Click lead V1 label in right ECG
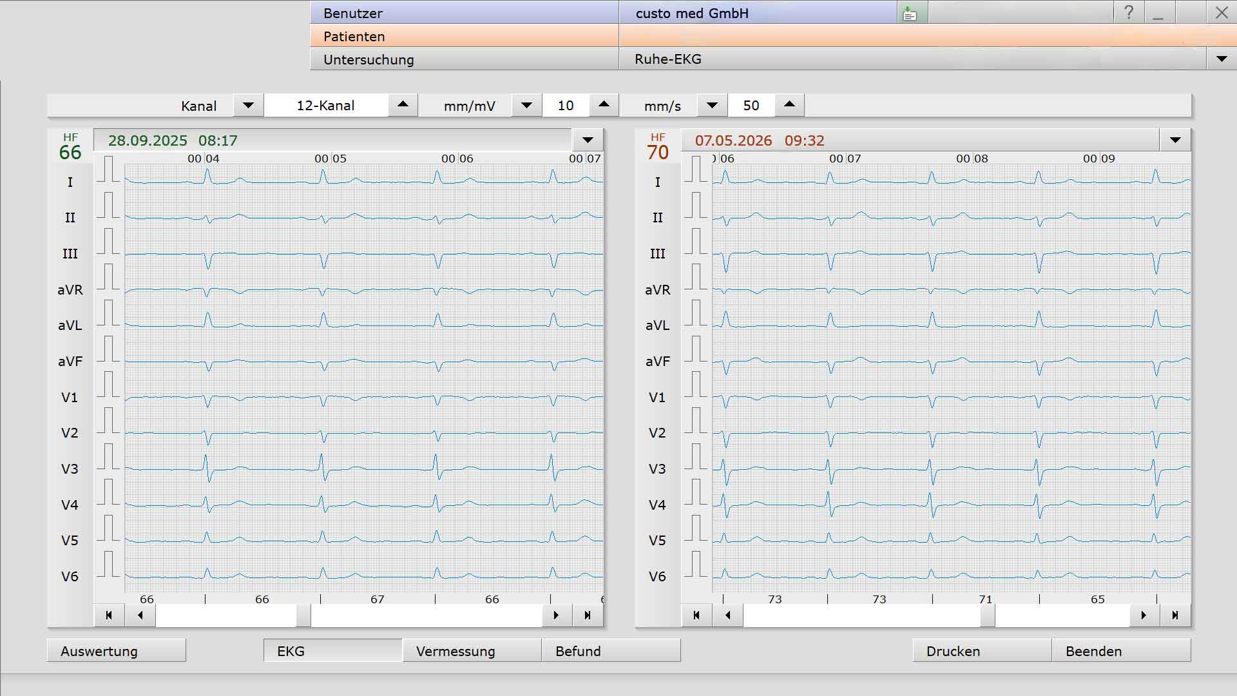Image resolution: width=1237 pixels, height=696 pixels. (657, 398)
